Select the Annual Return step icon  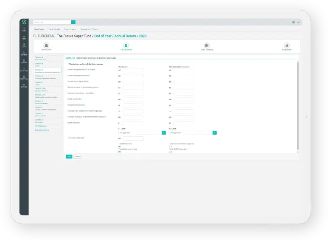[126, 45]
